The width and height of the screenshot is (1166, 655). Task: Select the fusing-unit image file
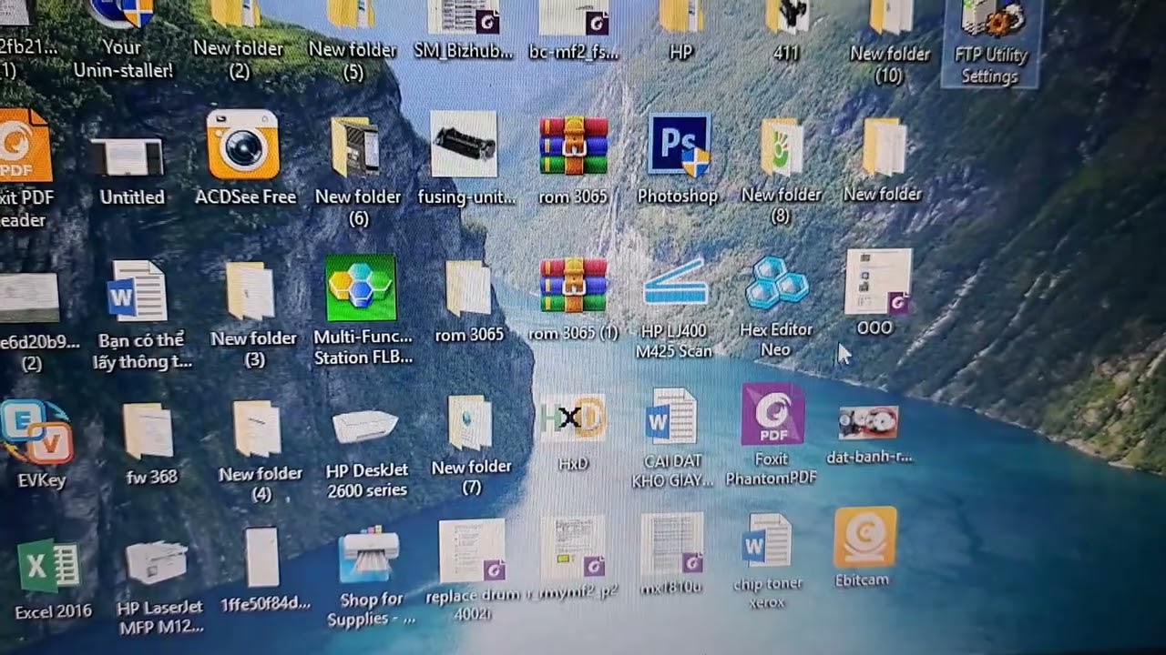click(x=464, y=144)
